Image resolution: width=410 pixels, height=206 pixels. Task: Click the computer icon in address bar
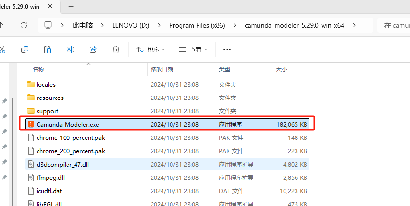tap(48, 25)
